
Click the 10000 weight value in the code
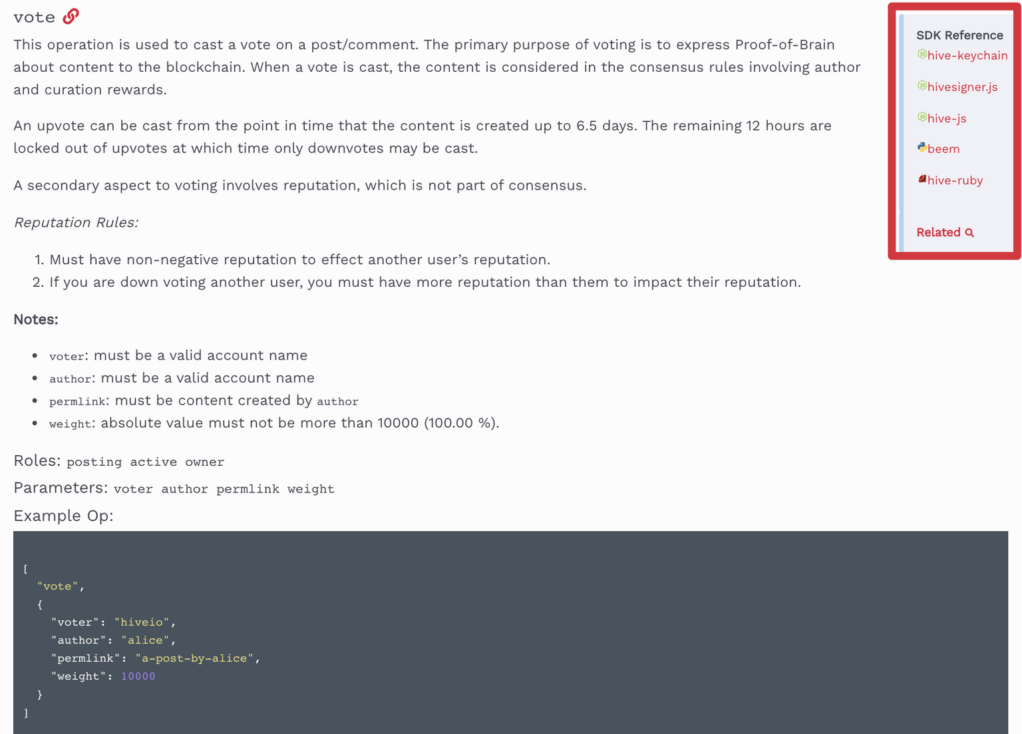tap(138, 675)
